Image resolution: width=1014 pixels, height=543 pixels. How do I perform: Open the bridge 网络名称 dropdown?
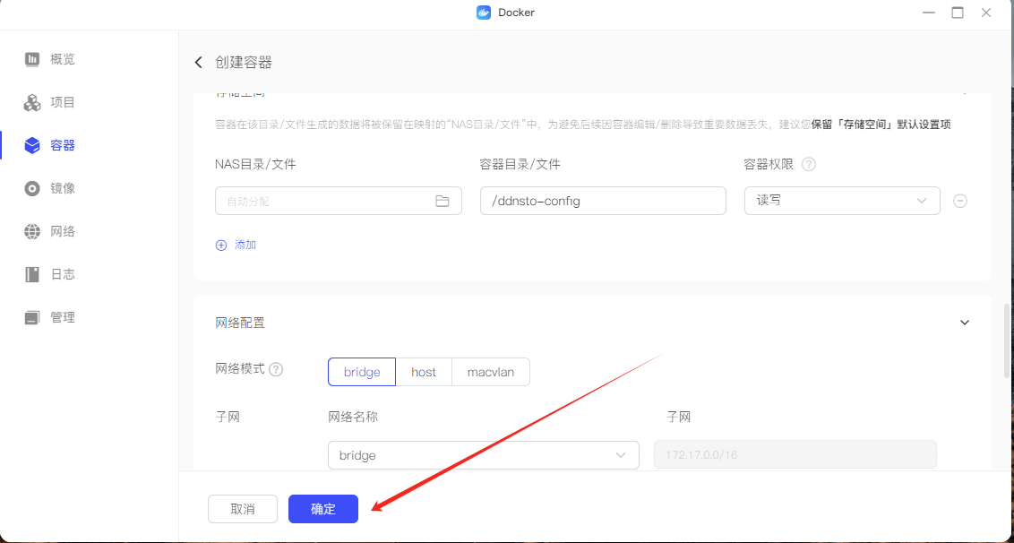click(484, 455)
